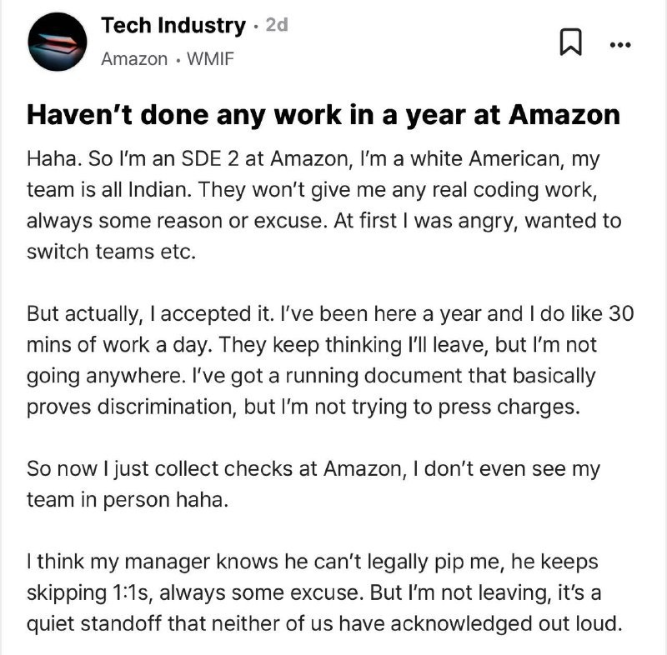Viewport: 667px width, 655px height.
Task: Click the 2d post timestamp
Action: (277, 25)
